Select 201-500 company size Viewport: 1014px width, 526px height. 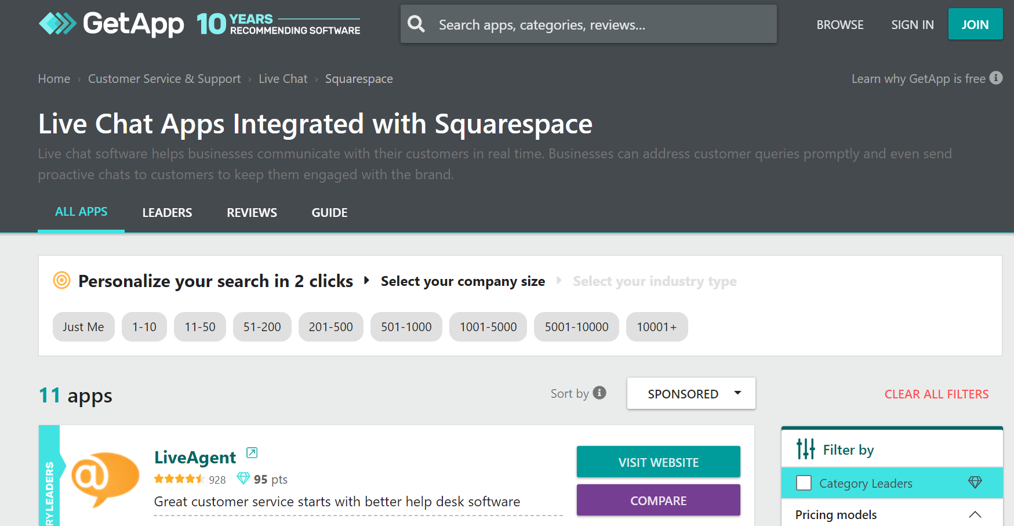(x=331, y=327)
